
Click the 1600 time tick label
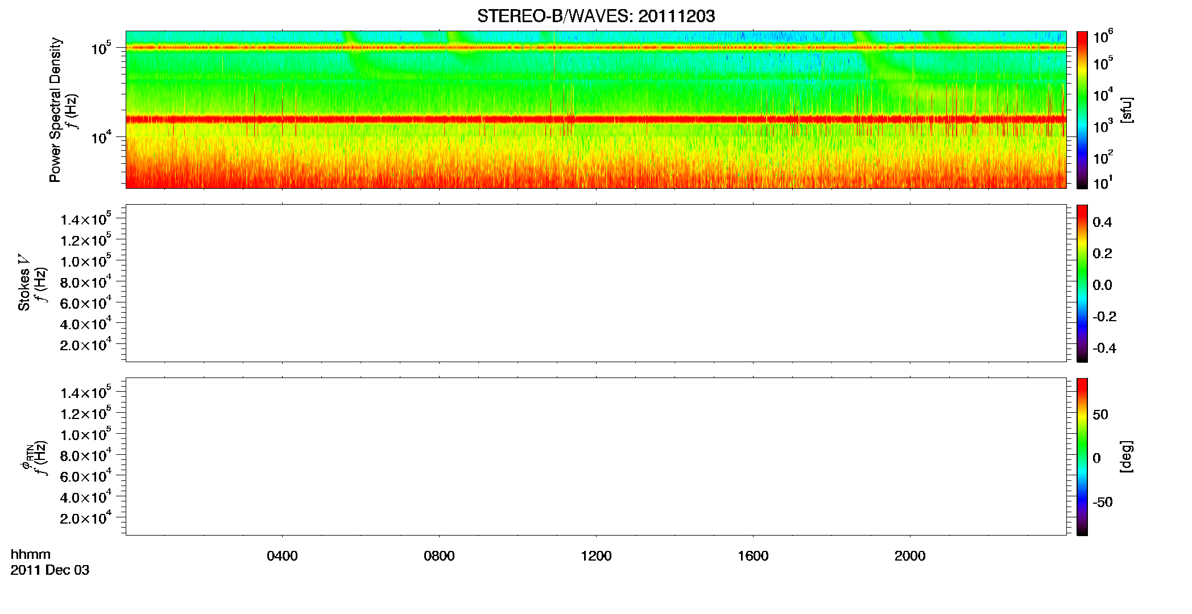click(x=753, y=556)
